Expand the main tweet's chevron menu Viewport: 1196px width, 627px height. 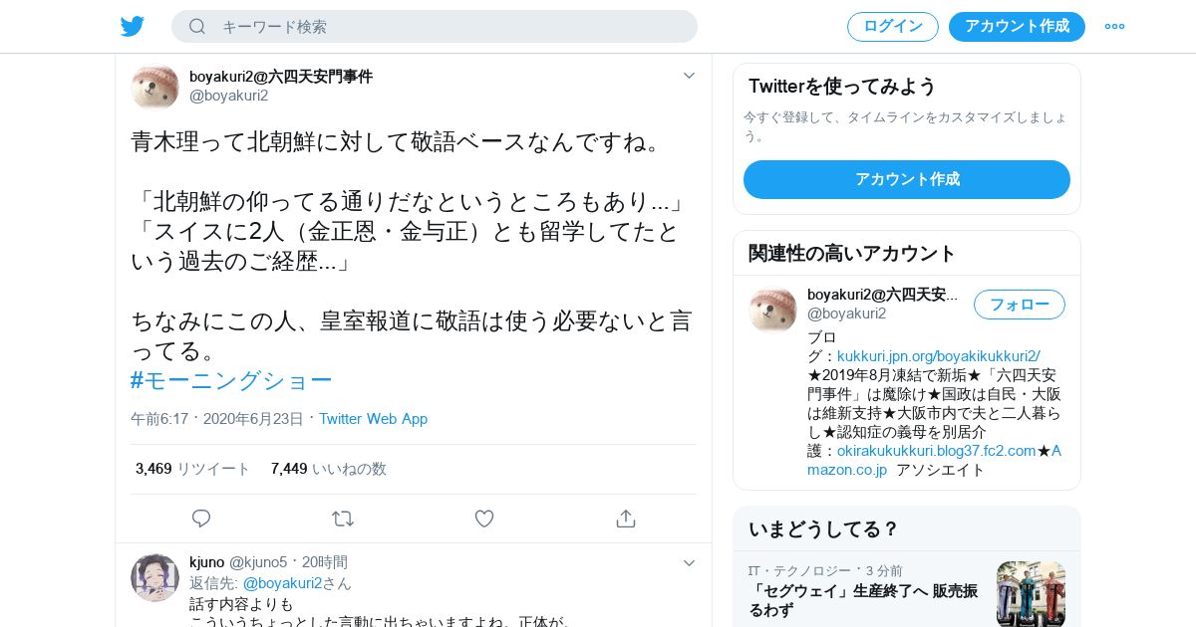click(689, 76)
